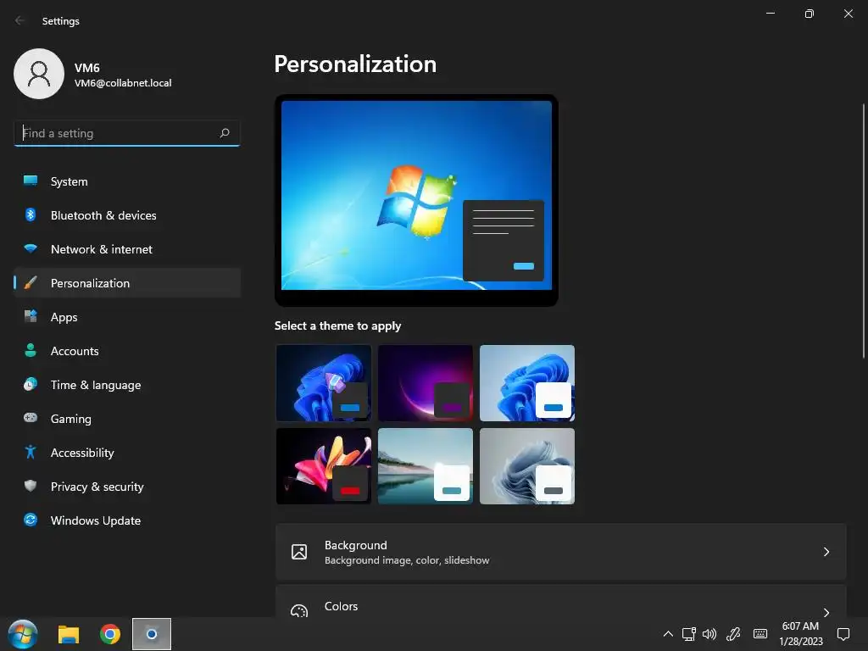Click the System monitor icon in sidebar
This screenshot has height=651, width=868.
(31, 181)
